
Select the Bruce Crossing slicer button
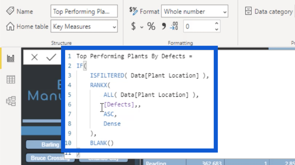click(x=50, y=158)
